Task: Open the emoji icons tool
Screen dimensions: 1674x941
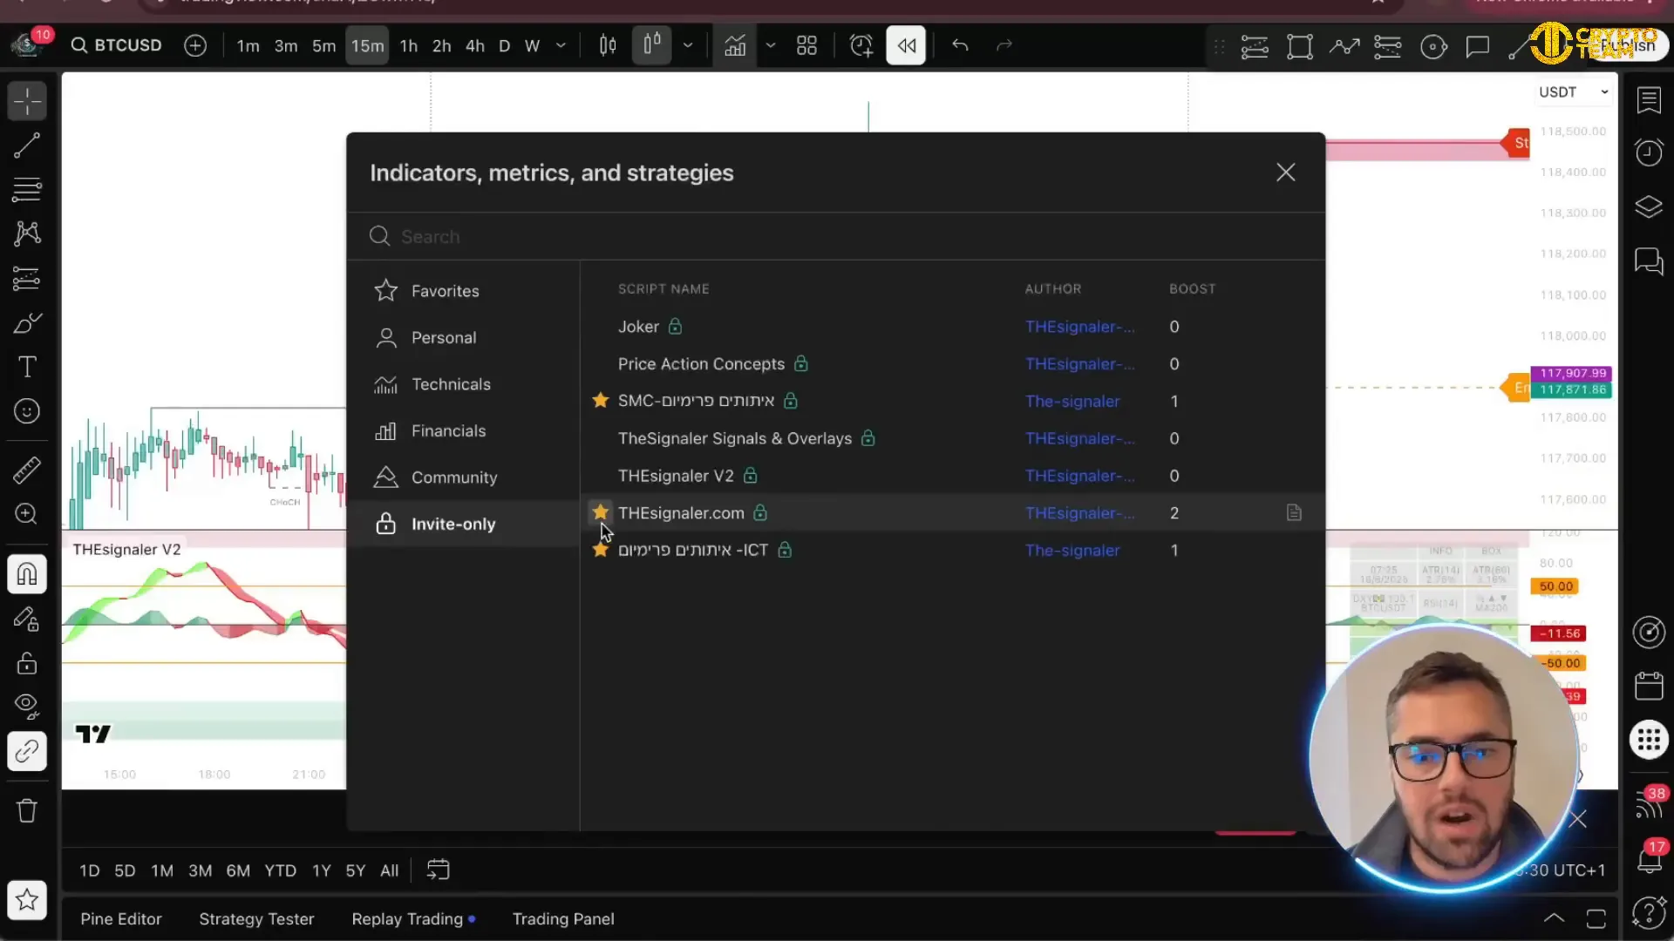Action: 27,411
